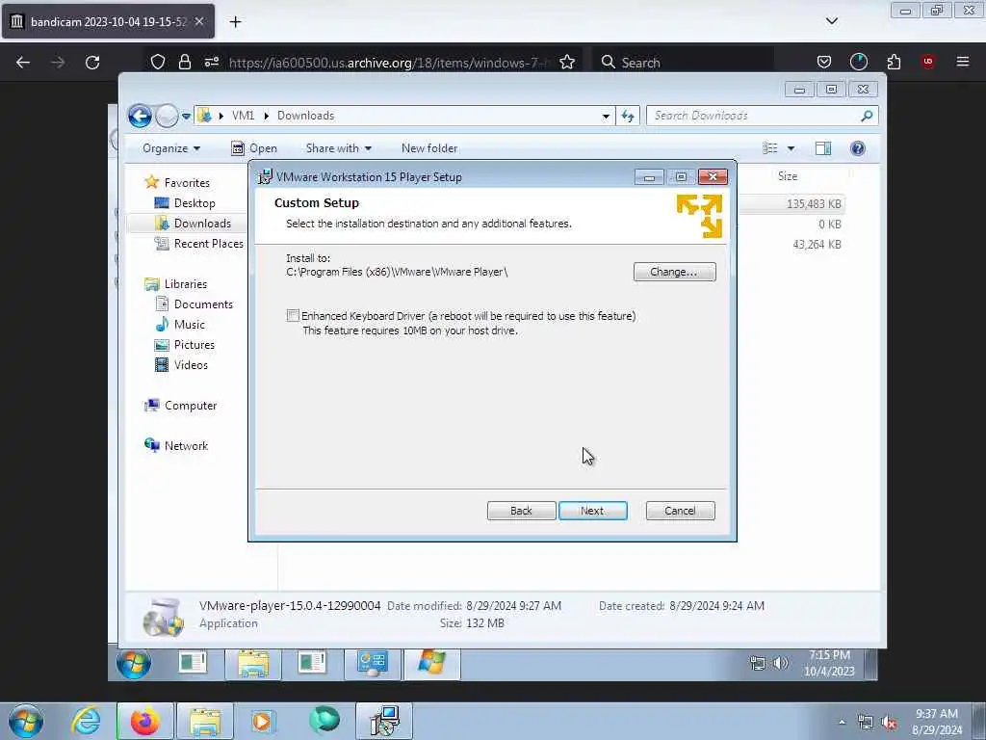This screenshot has width=986, height=740.
Task: Bookmark this page with star icon
Action: [x=567, y=63]
